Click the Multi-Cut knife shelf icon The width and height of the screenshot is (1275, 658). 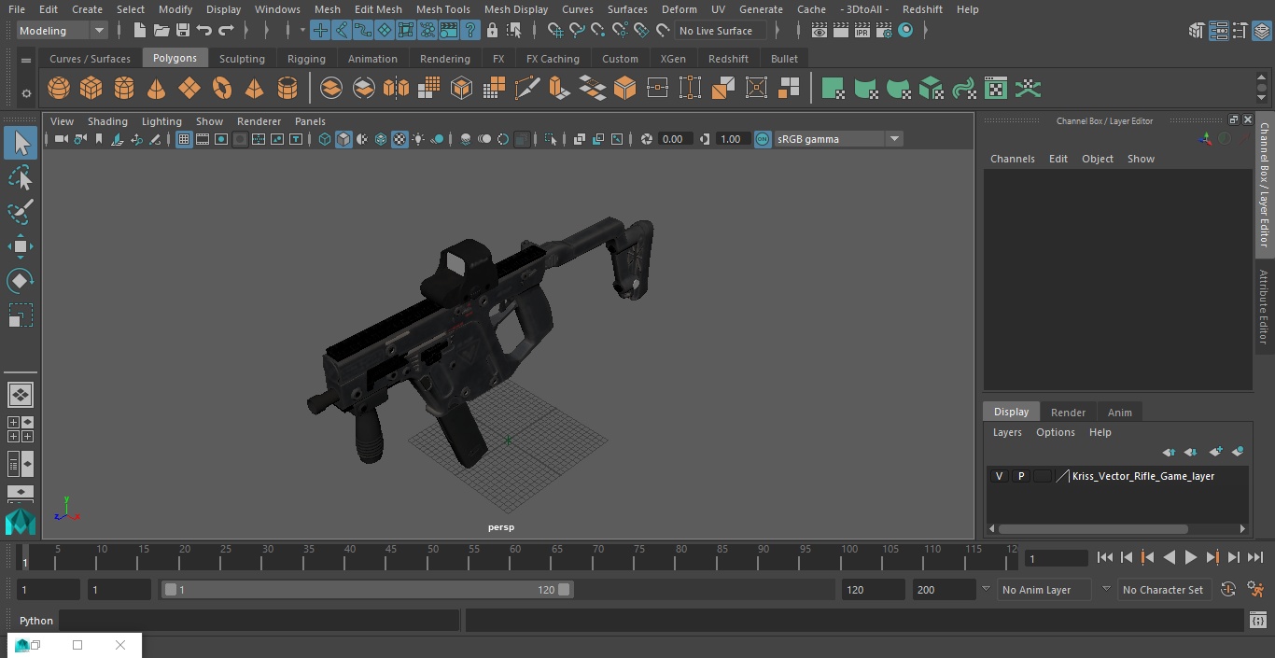pos(527,89)
